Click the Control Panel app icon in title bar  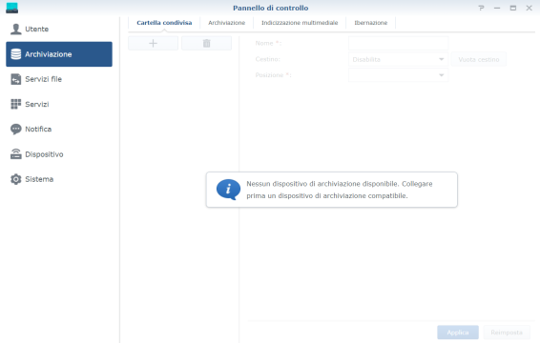tap(12, 8)
